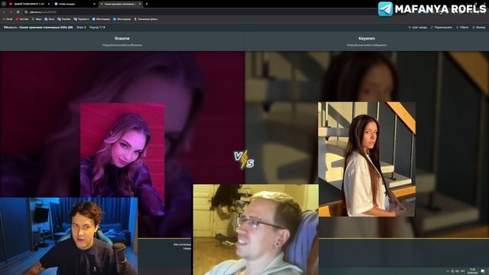Switch to the second browser tab
Screen dimensions: 489x275
tap(75, 4)
